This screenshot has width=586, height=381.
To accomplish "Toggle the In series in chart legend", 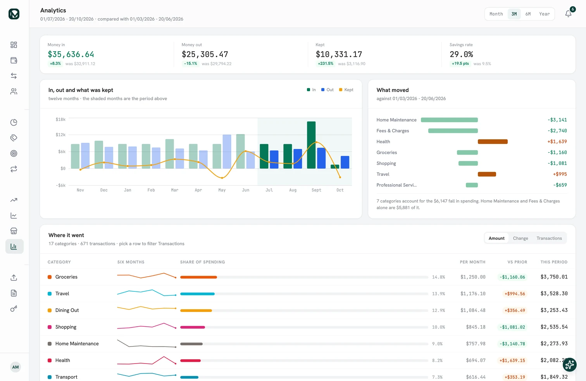I will [311, 90].
